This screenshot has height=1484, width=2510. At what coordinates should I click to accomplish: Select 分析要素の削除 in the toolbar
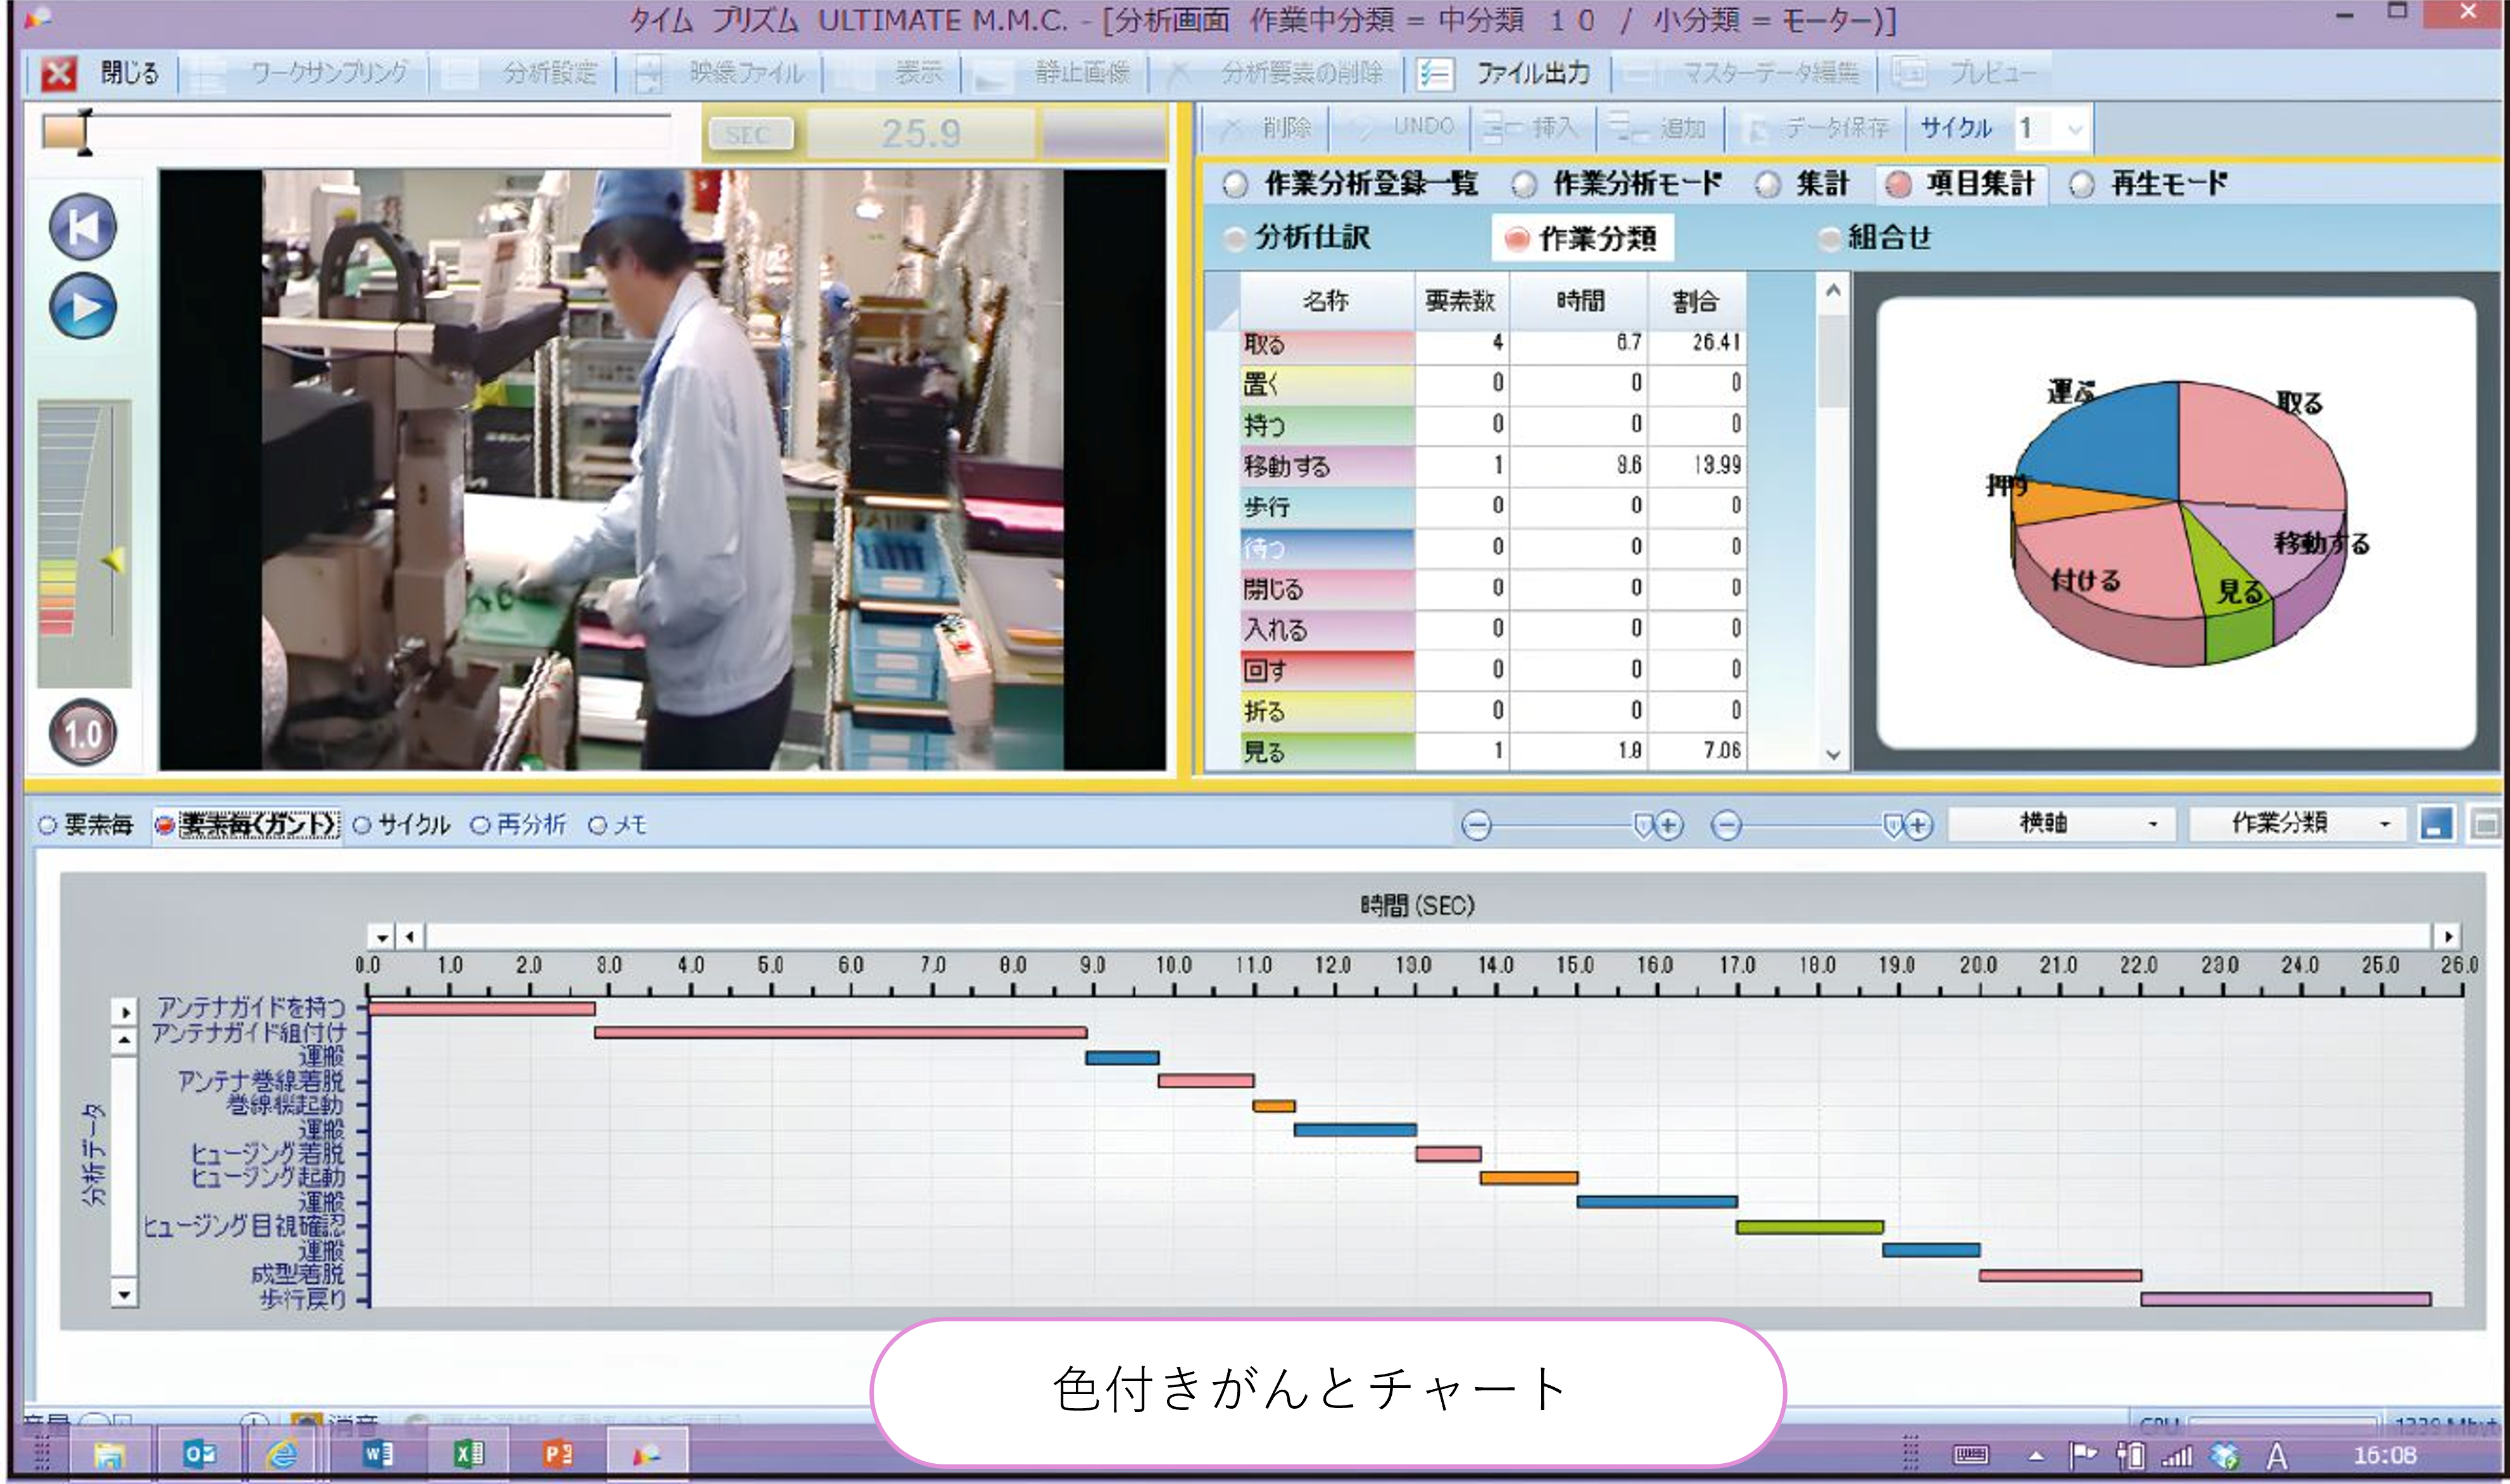click(1277, 73)
